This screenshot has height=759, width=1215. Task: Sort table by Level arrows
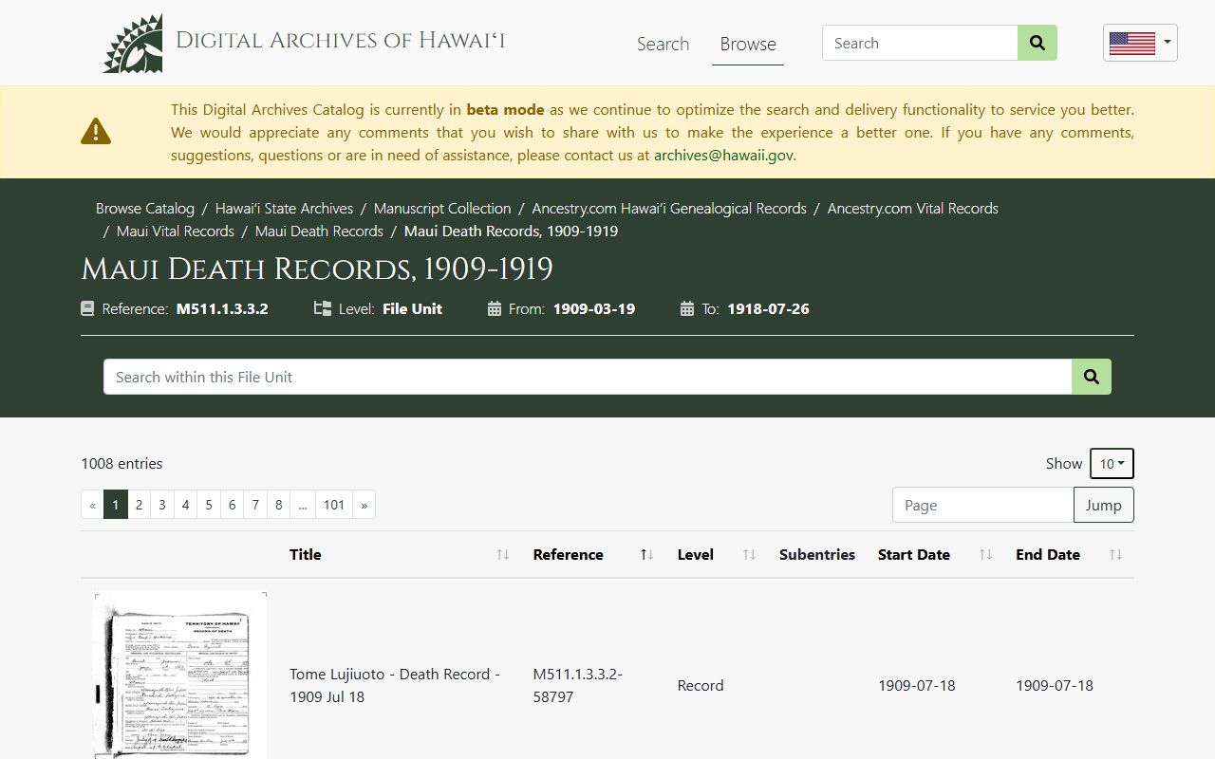click(x=749, y=554)
